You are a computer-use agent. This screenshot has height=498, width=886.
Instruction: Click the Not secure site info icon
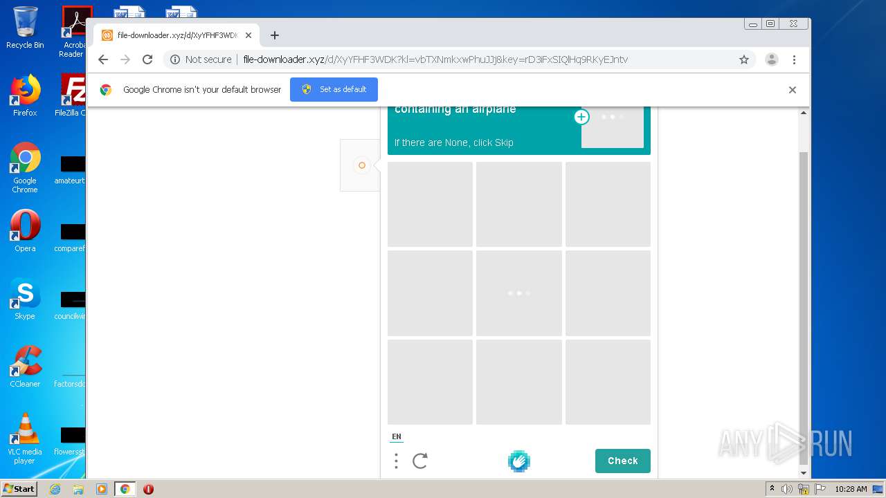click(175, 59)
